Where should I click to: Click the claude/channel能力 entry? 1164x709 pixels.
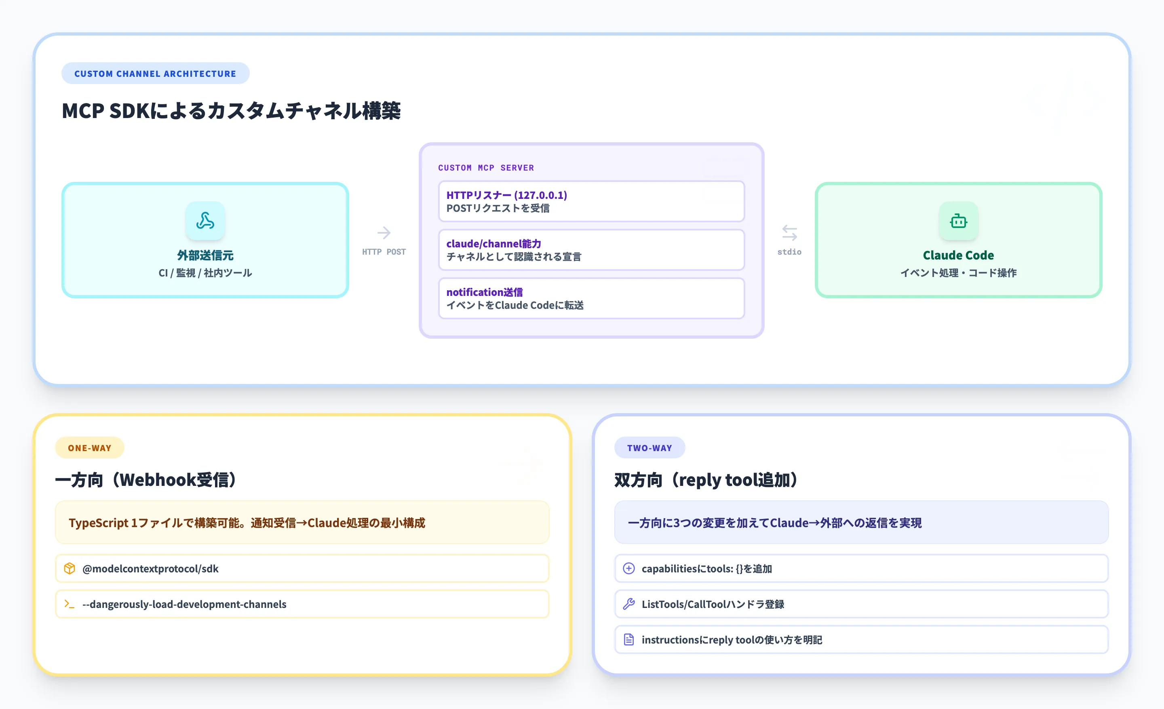tap(591, 249)
